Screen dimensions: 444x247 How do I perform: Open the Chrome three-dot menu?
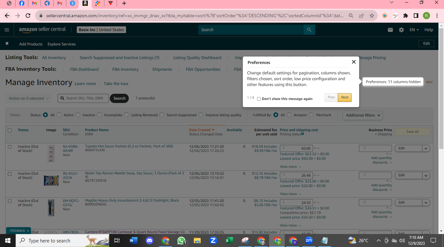tap(437, 16)
